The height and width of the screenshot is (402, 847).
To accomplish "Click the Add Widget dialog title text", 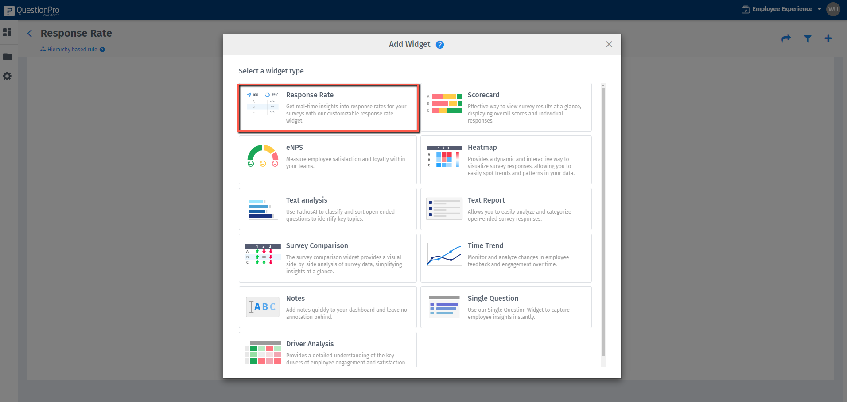I will pos(410,44).
